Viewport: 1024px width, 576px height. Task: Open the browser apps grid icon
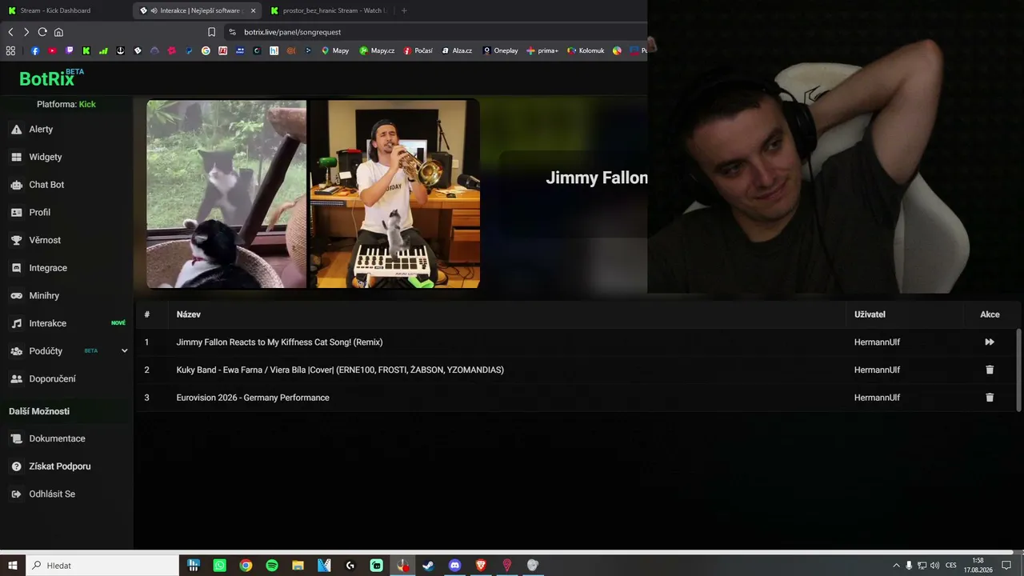point(10,50)
